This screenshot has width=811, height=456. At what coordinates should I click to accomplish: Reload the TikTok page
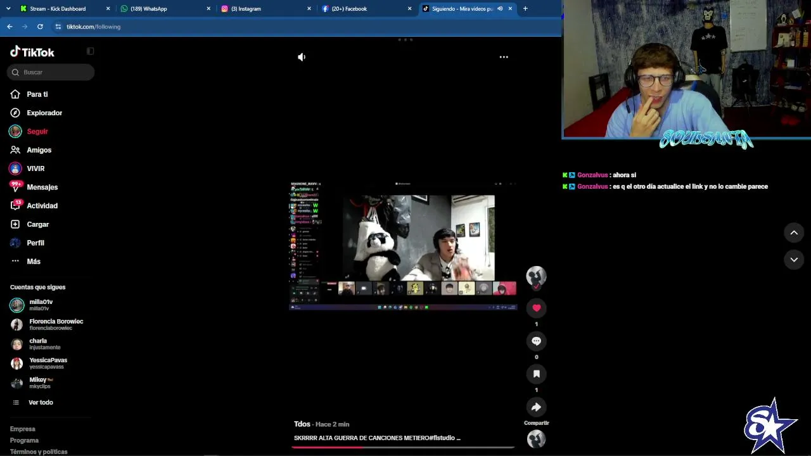tap(40, 27)
